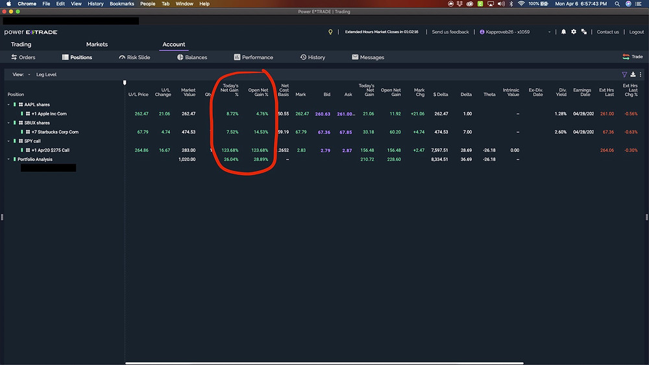The height and width of the screenshot is (365, 649).
Task: Click the grid icon beside +1 Apr20 $275 Call
Action: point(28,150)
